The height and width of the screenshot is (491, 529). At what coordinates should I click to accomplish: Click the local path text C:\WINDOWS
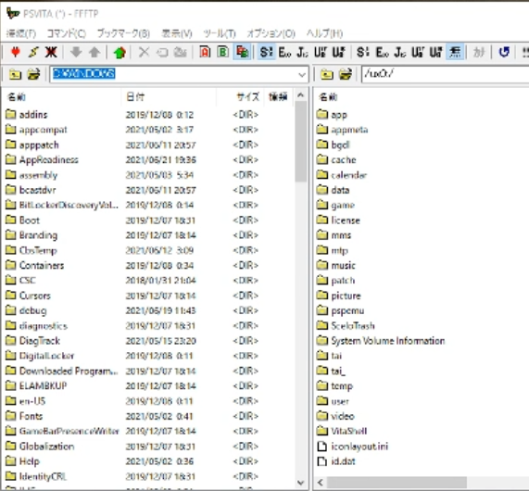pyautogui.click(x=84, y=73)
